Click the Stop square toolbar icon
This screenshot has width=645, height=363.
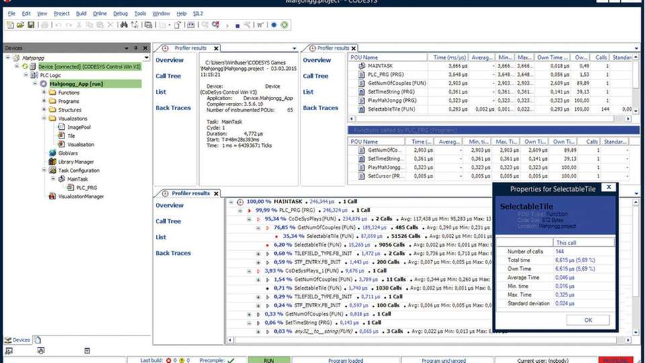click(x=237, y=26)
